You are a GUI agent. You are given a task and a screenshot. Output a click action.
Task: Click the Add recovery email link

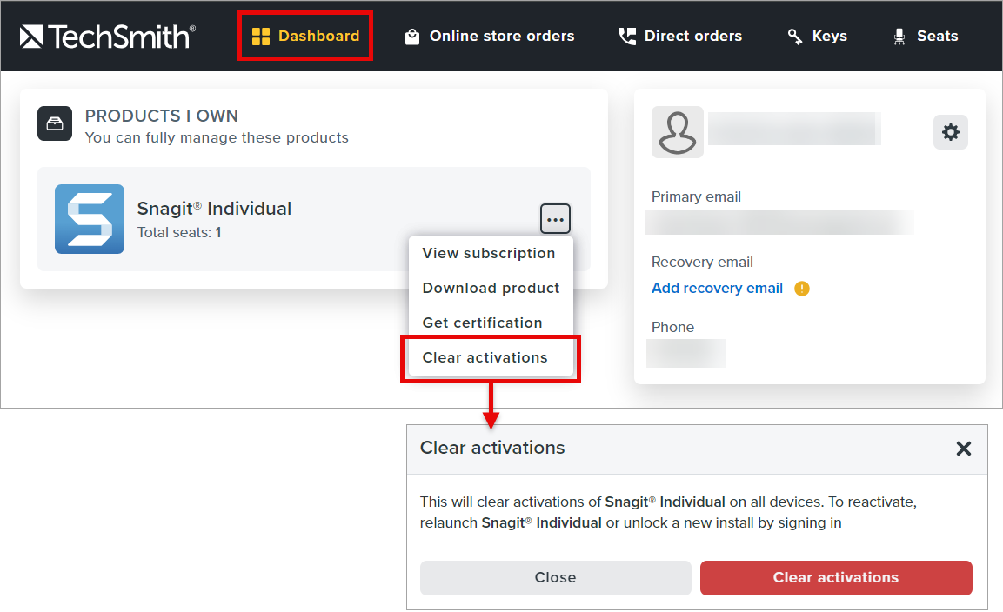(717, 288)
